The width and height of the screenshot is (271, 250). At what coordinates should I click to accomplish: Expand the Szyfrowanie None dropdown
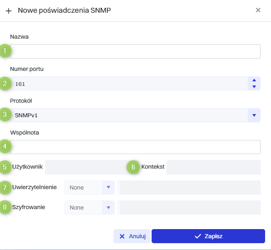108,207
